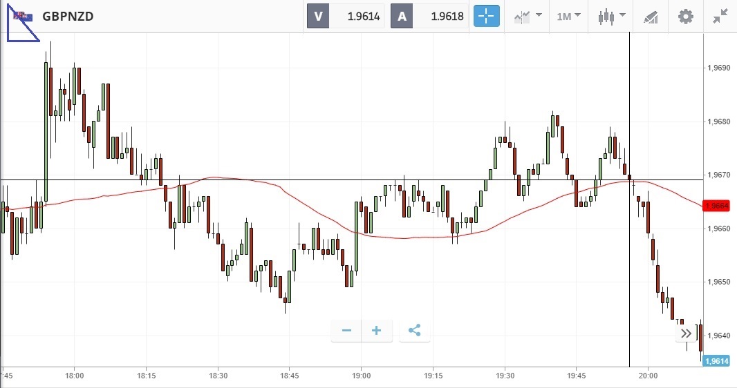This screenshot has width=737, height=388.
Task: Open chart settings gear
Action: click(685, 16)
